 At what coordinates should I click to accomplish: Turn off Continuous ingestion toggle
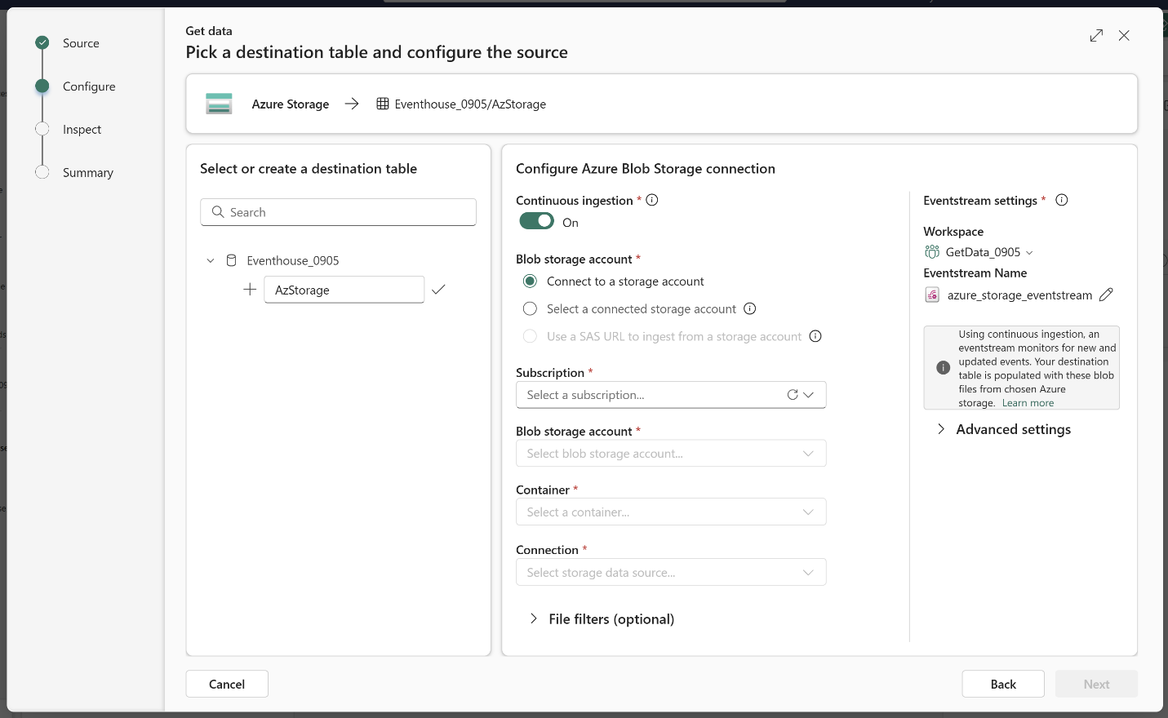(x=537, y=221)
